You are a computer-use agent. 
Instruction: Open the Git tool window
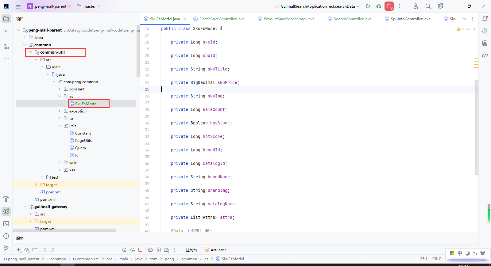point(6,248)
